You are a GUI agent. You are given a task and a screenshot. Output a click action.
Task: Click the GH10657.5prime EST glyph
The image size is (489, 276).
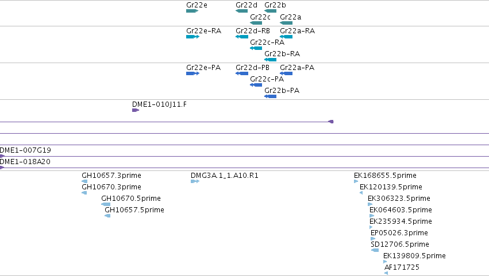pos(107,216)
